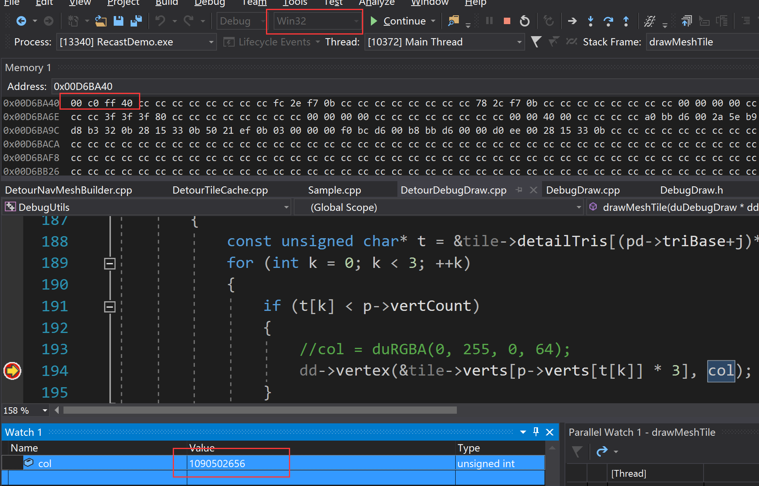Click the Memory 1 panel title
This screenshot has height=486, width=759.
coord(28,67)
